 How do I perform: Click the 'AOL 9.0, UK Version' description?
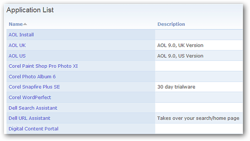(x=180, y=45)
